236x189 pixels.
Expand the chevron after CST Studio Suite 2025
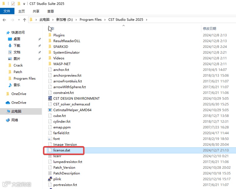click(146, 20)
